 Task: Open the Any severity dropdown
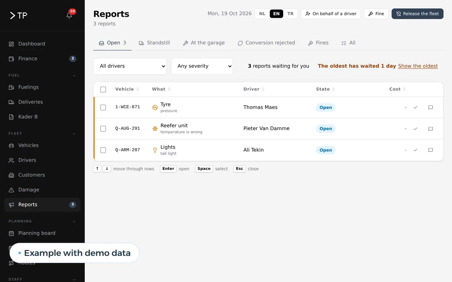pos(202,66)
